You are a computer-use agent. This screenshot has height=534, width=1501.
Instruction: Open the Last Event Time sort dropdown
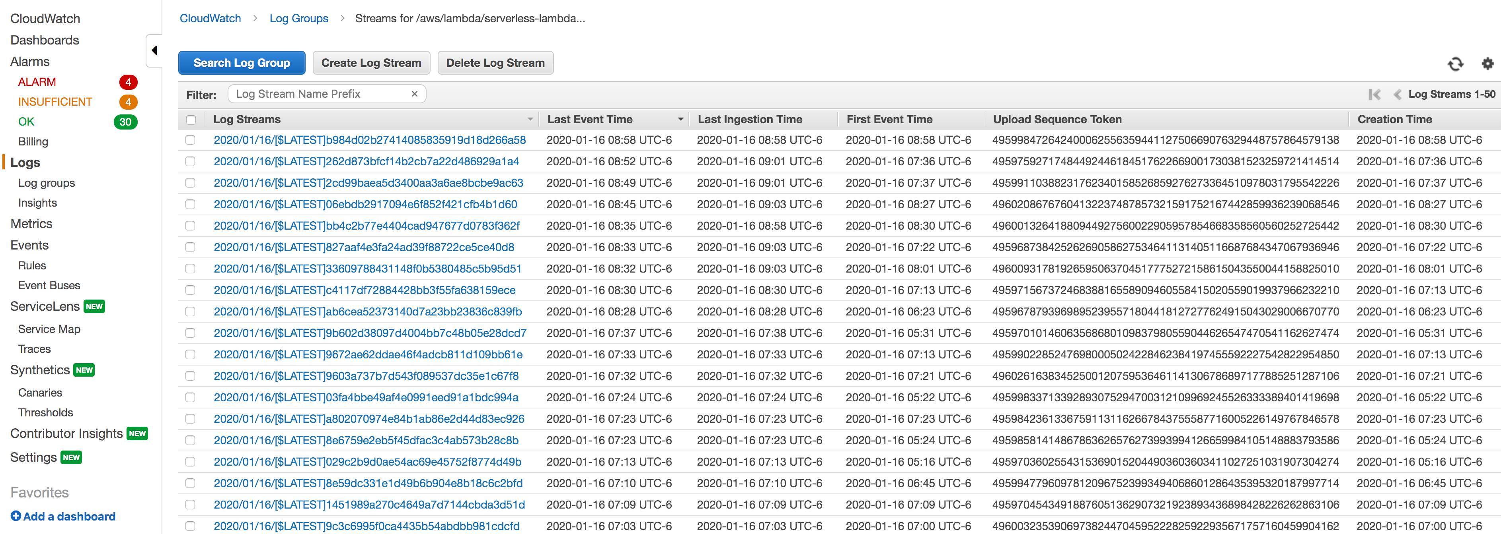[x=680, y=119]
